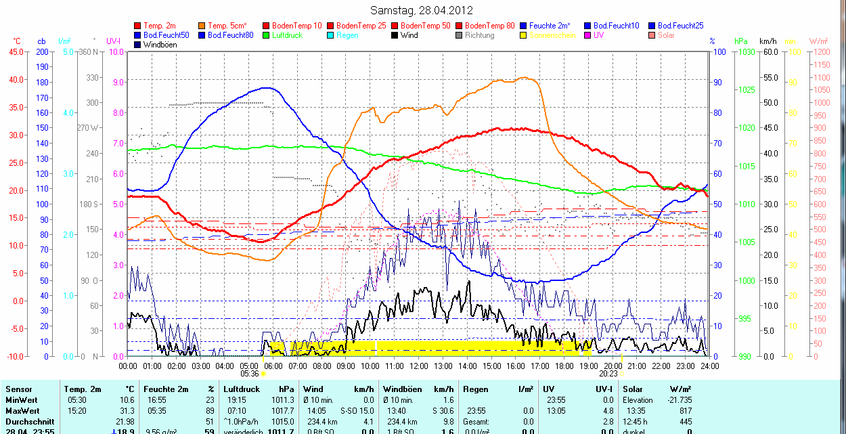
Task: Click the Bod.Feucht50 legend color box
Action: (x=138, y=35)
